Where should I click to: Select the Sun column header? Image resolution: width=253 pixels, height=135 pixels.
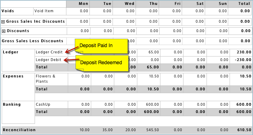pos(223,4)
